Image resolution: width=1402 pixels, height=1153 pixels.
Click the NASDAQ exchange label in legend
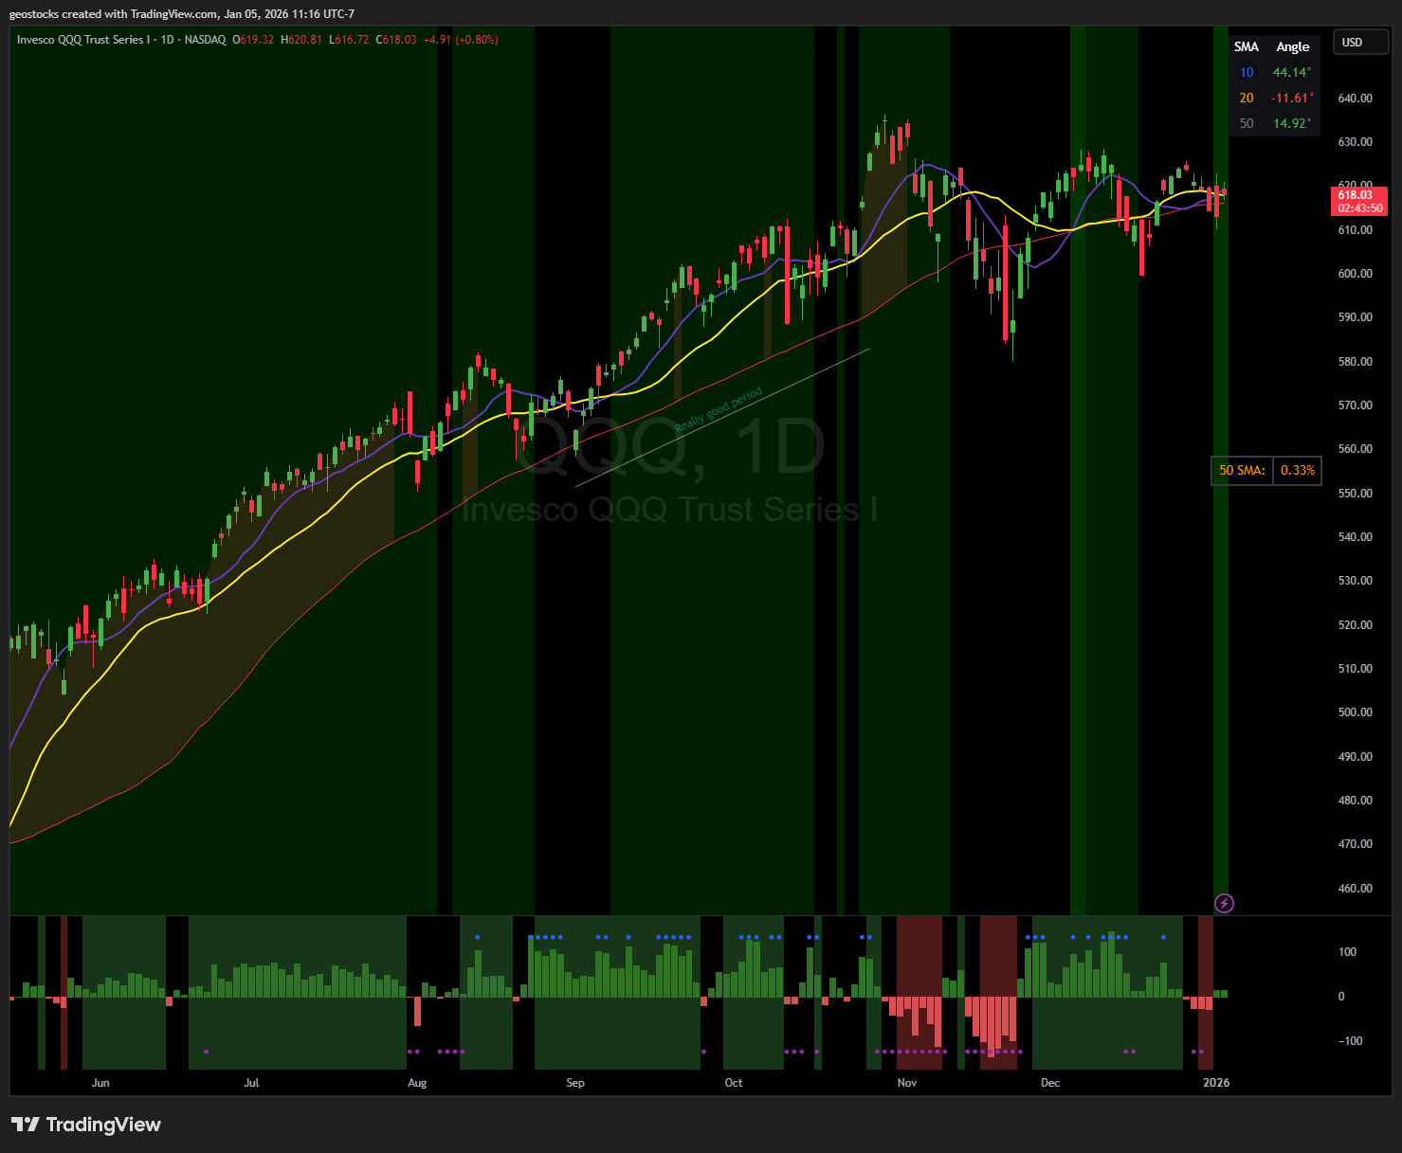(206, 40)
